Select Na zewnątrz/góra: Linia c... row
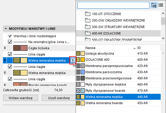Viewport: 166px width, 113px height. (x=39, y=42)
